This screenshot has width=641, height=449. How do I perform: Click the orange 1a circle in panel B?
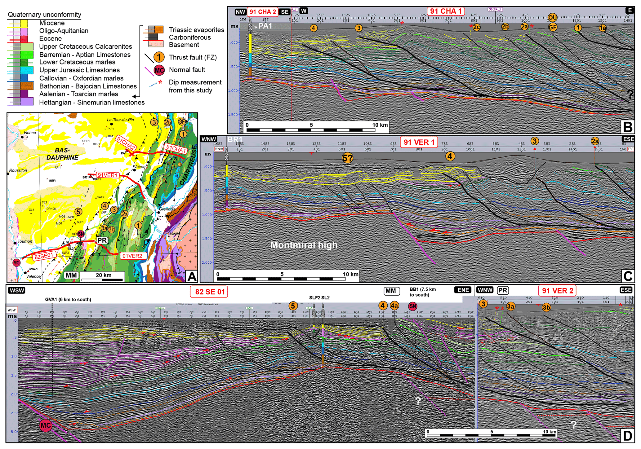pyautogui.click(x=602, y=28)
